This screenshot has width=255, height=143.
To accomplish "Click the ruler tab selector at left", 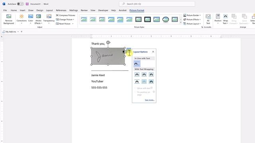I will click(x=2, y=37).
